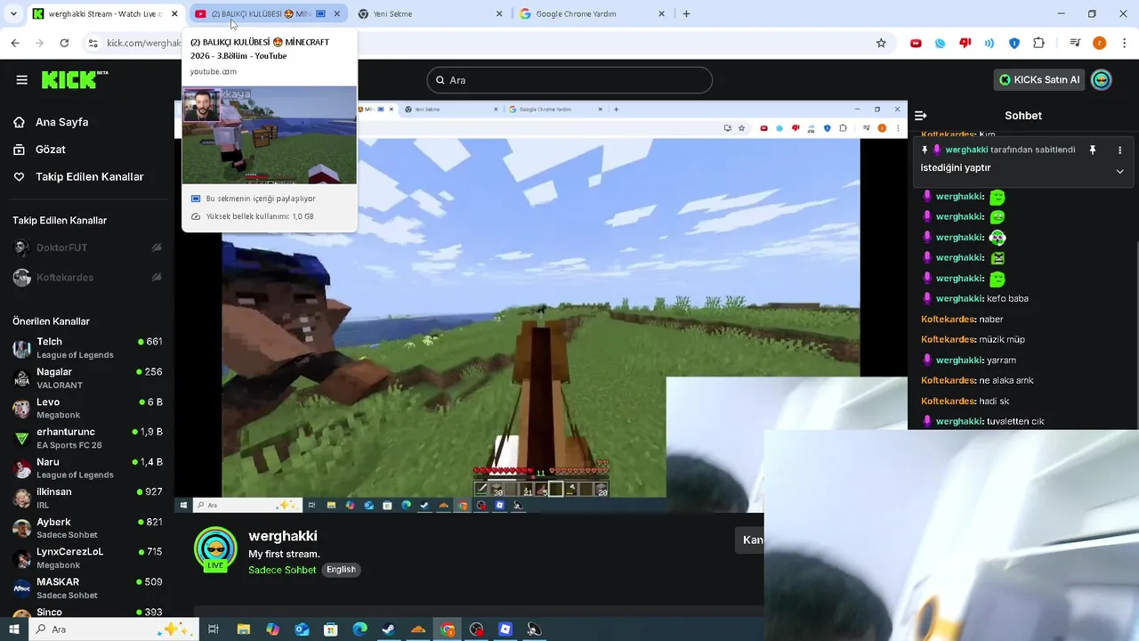Expand pinned message chevron

point(1119,171)
